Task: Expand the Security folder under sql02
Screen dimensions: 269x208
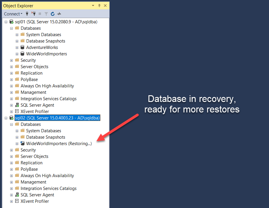Action: coord(12,150)
